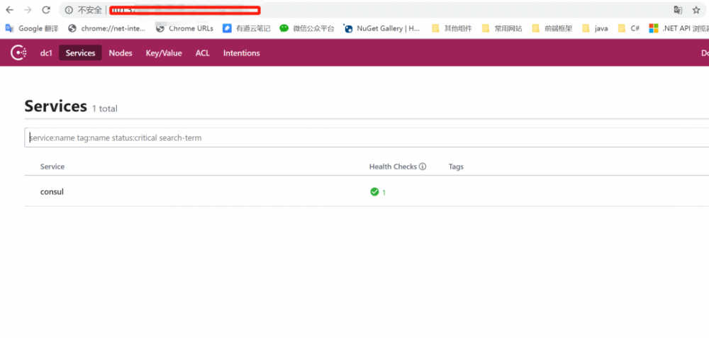Open Google Translate bookmark

coord(32,28)
